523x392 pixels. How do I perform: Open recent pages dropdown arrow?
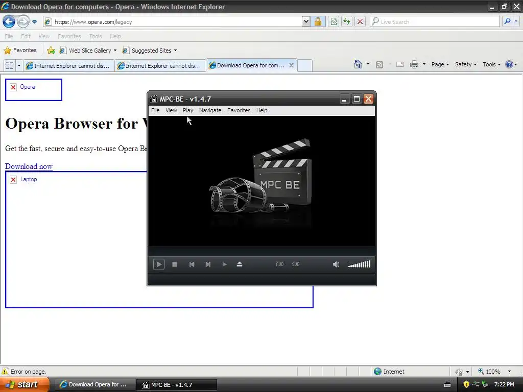pyautogui.click(x=34, y=22)
